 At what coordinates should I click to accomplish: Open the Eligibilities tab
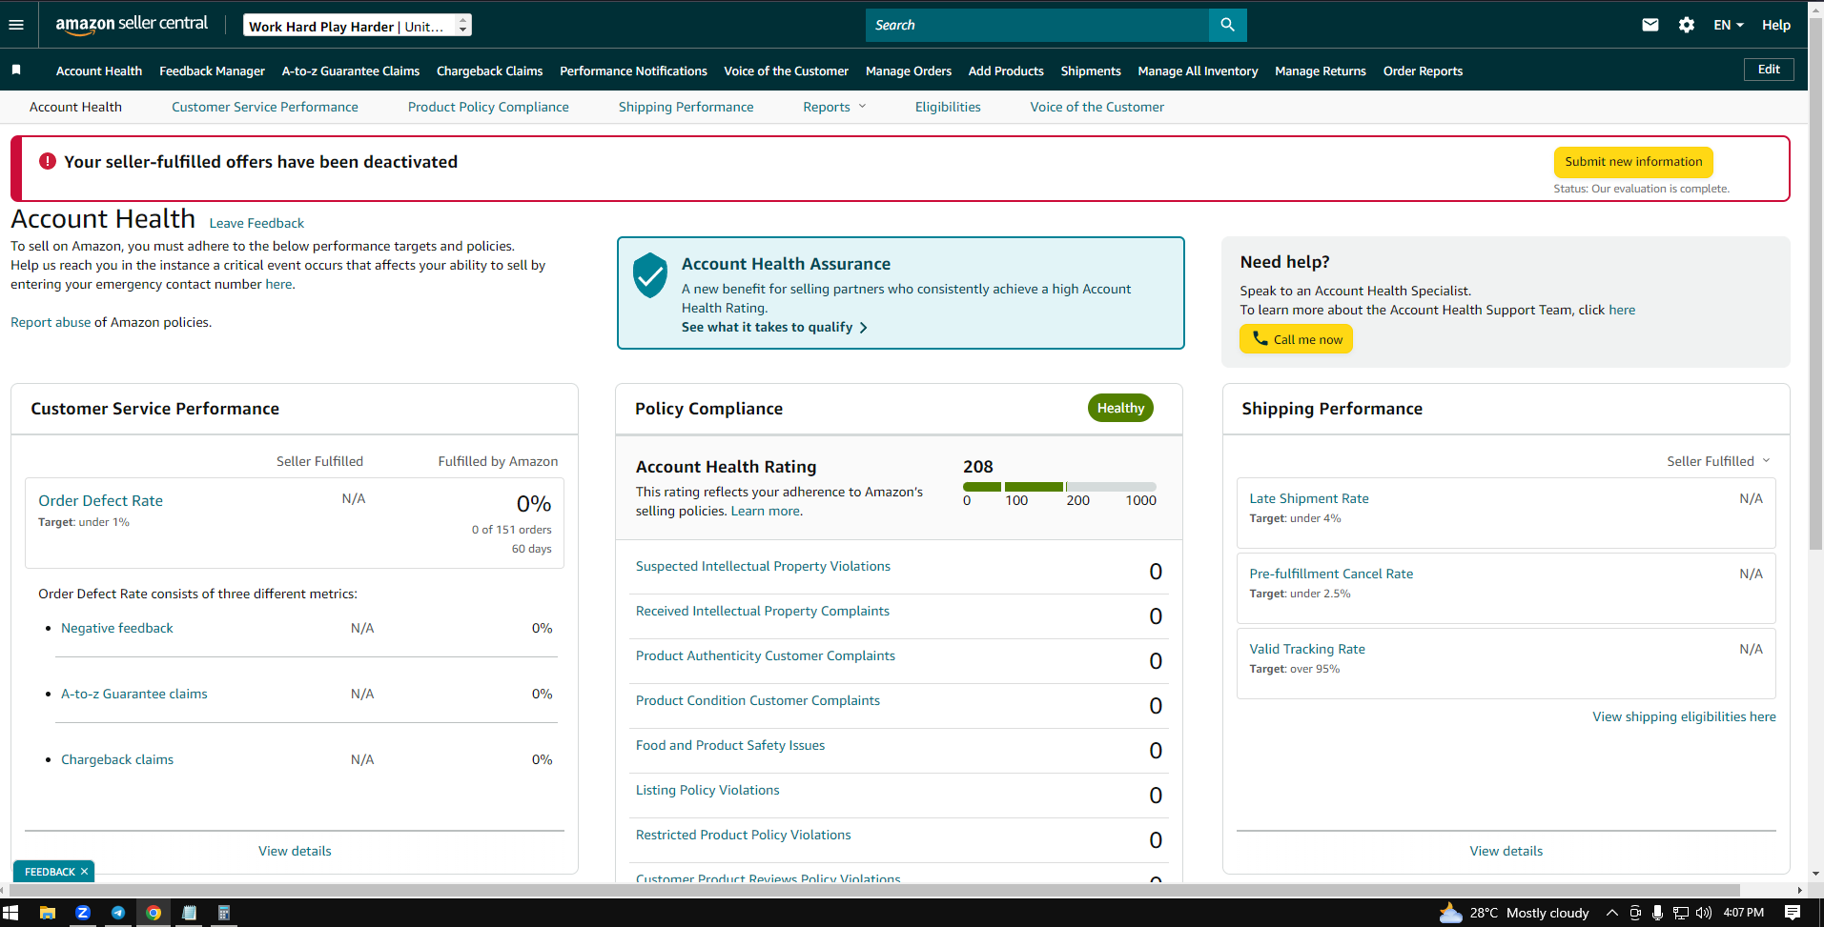pyautogui.click(x=948, y=107)
